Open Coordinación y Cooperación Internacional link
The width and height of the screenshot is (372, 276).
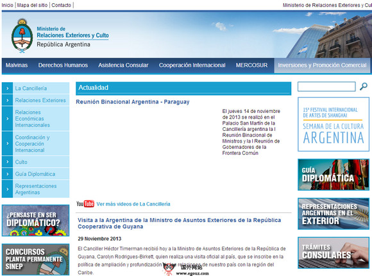tap(33, 144)
